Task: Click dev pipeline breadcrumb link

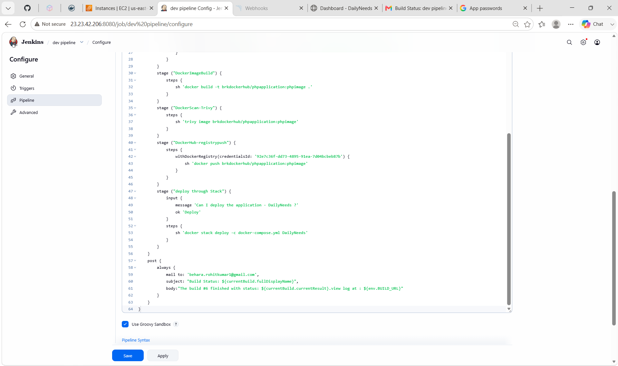Action: 64,42
